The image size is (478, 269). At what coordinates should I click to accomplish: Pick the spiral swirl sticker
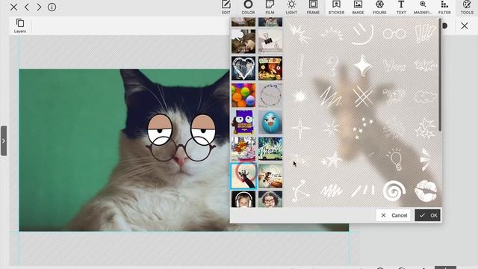394,191
